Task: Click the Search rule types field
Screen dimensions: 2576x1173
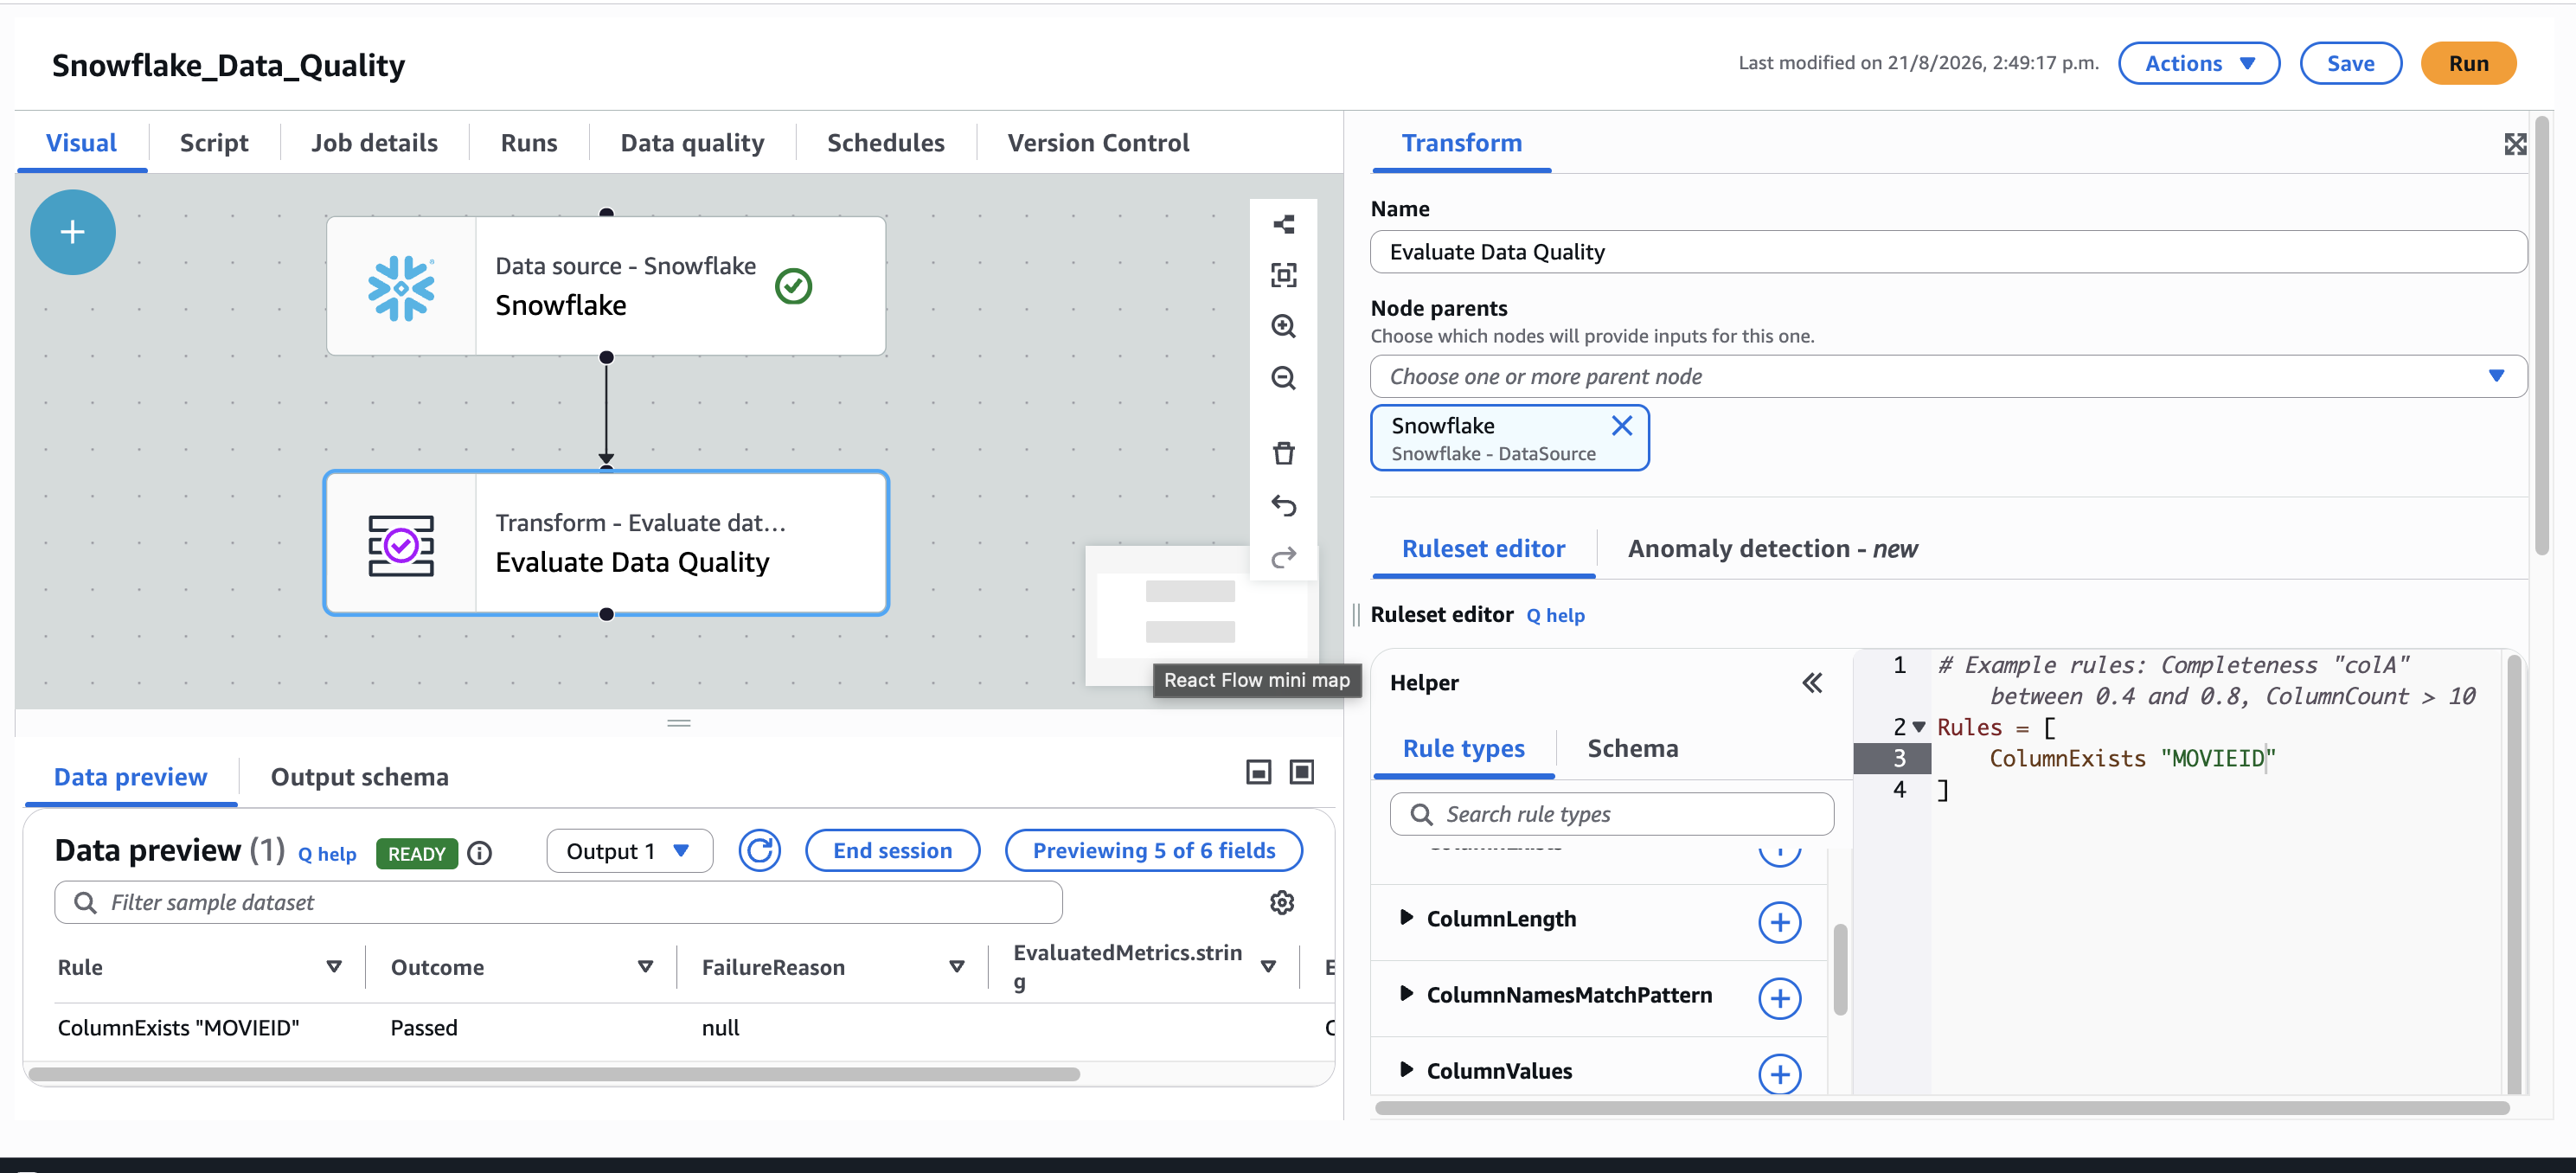Action: (x=1611, y=814)
